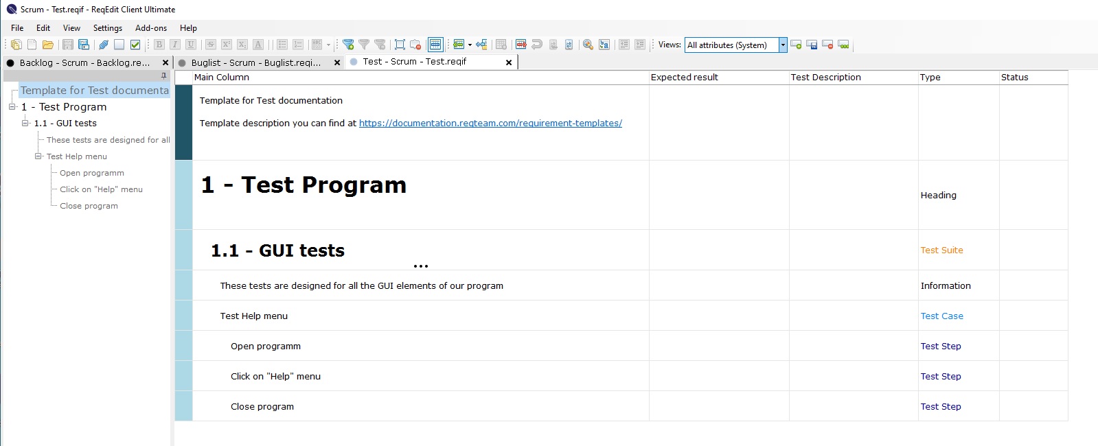The width and height of the screenshot is (1098, 446).
Task: Click the fit-to-frame square icon
Action: tap(400, 45)
